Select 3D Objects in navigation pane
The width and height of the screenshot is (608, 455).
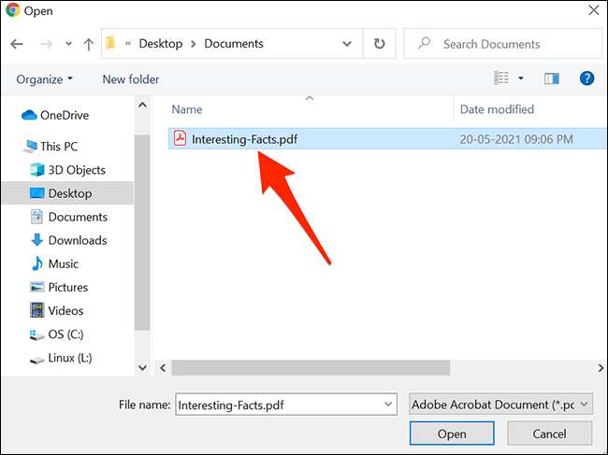(77, 170)
